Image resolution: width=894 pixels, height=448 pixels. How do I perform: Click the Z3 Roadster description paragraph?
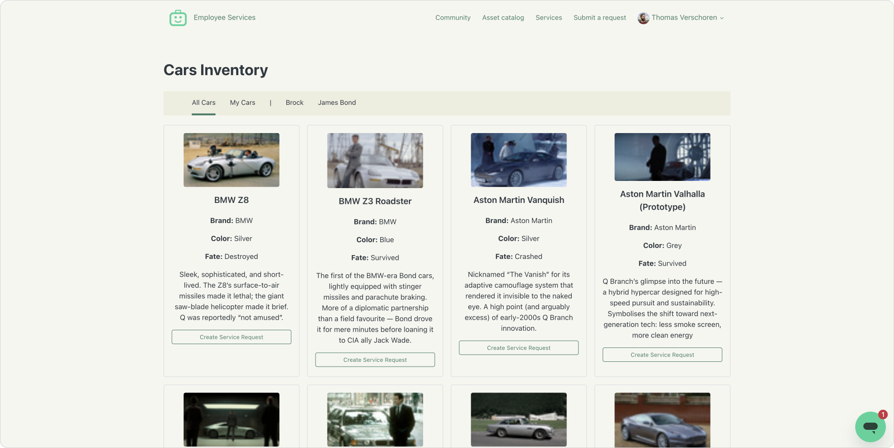pos(375,308)
